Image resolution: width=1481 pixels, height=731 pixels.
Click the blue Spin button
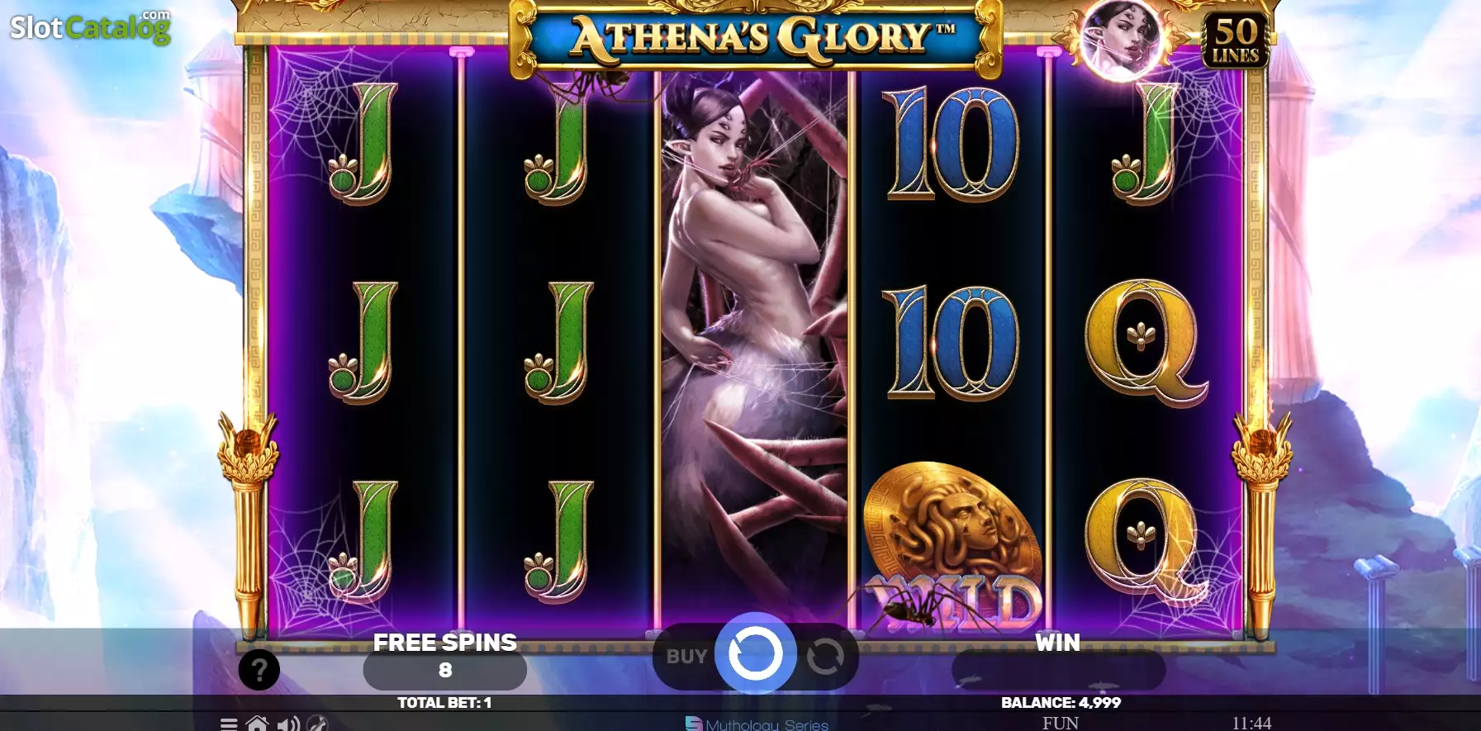coord(755,653)
